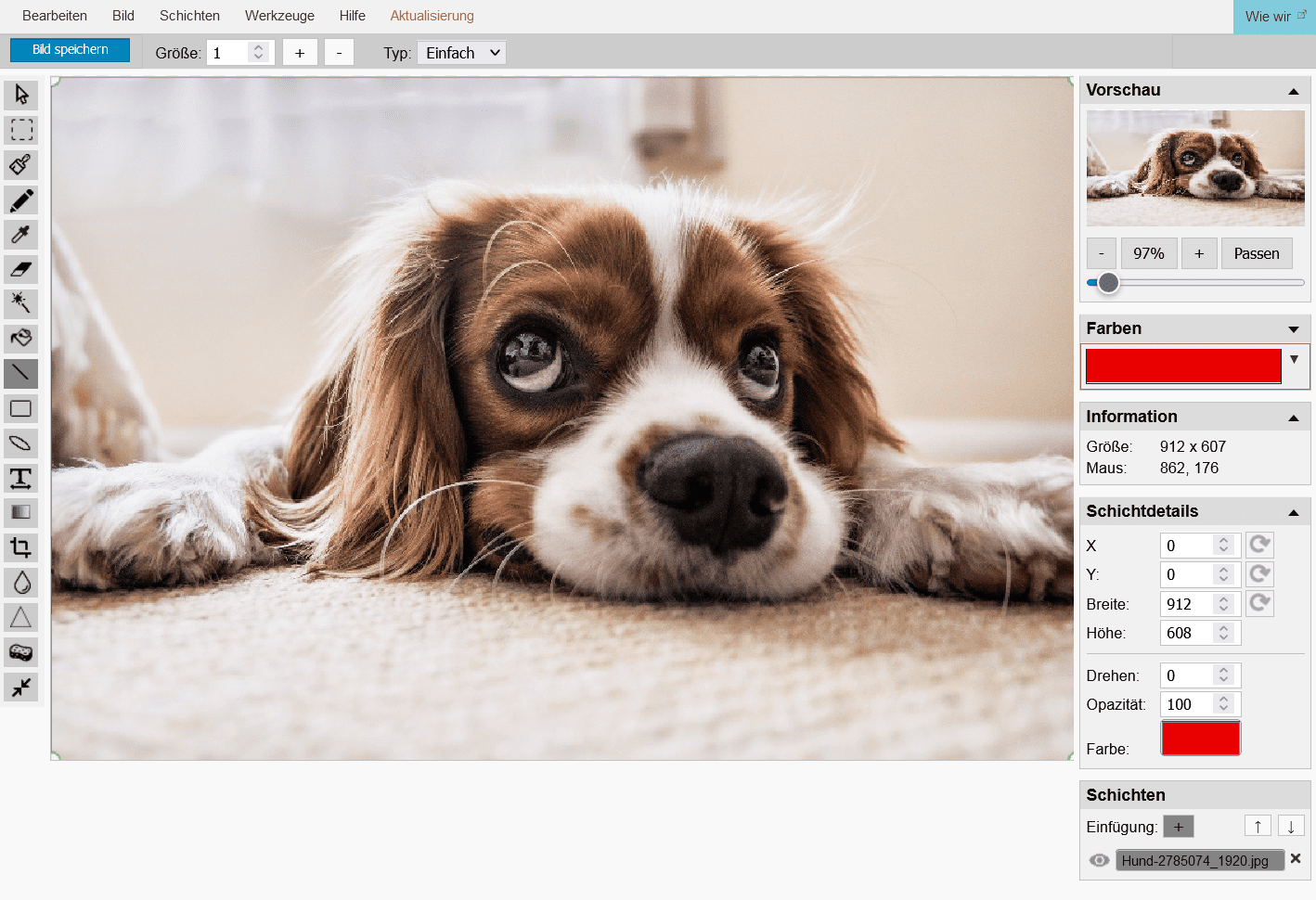1316x900 pixels.
Task: Select the magic wand tool
Action: coord(20,303)
